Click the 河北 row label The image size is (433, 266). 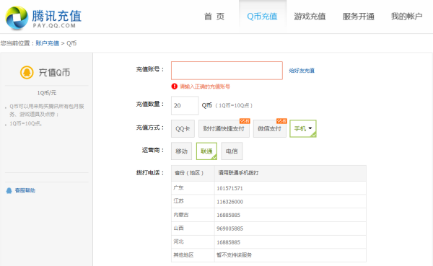[178, 241]
